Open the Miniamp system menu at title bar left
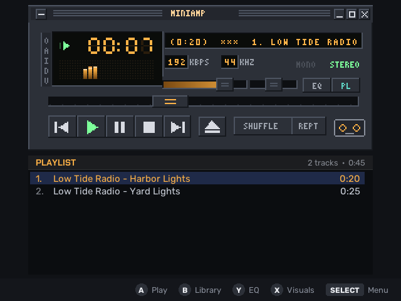 (x=41, y=14)
